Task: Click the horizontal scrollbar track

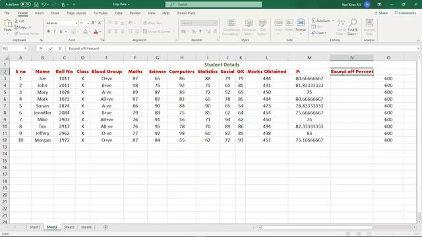Action: pos(337,227)
